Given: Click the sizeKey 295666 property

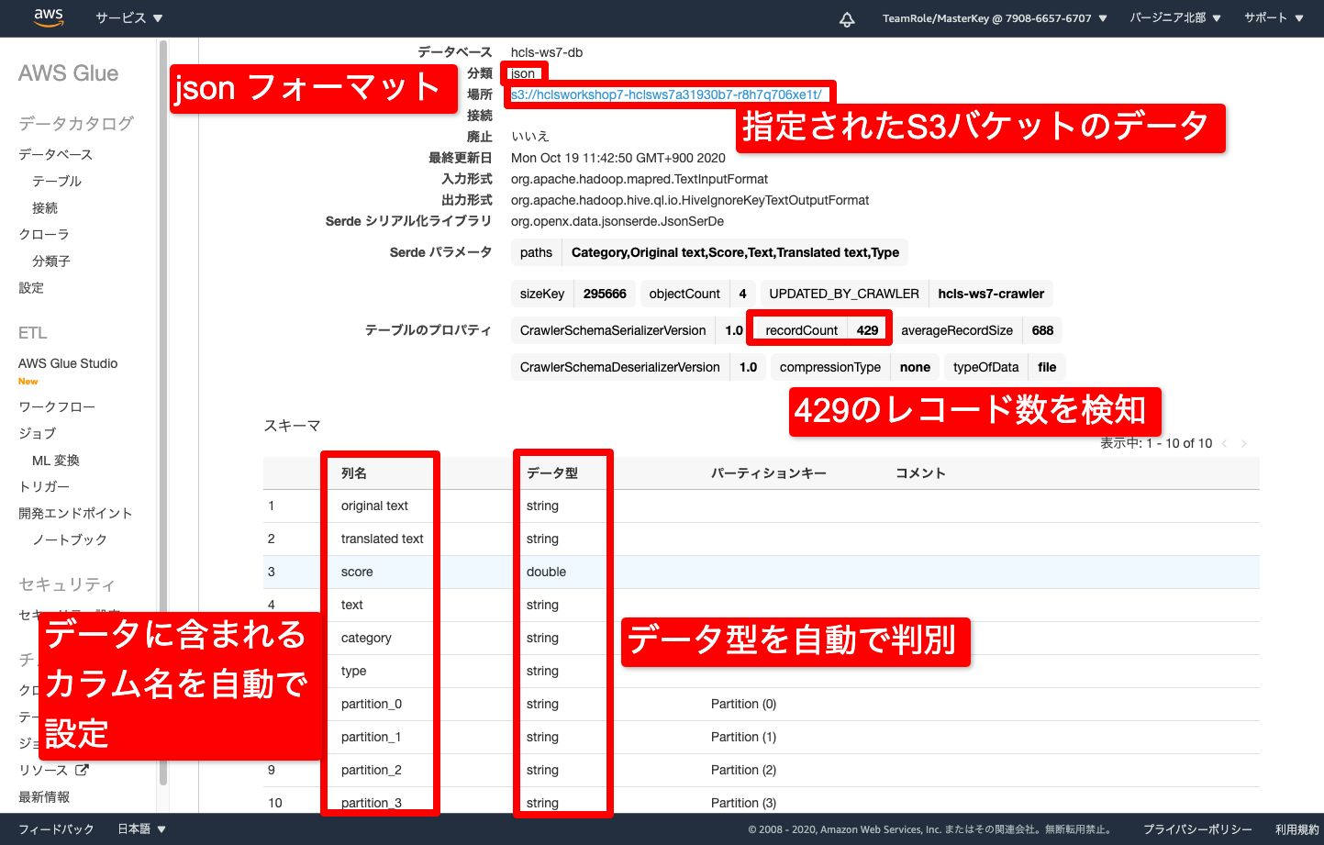Looking at the screenshot, I should click(573, 294).
